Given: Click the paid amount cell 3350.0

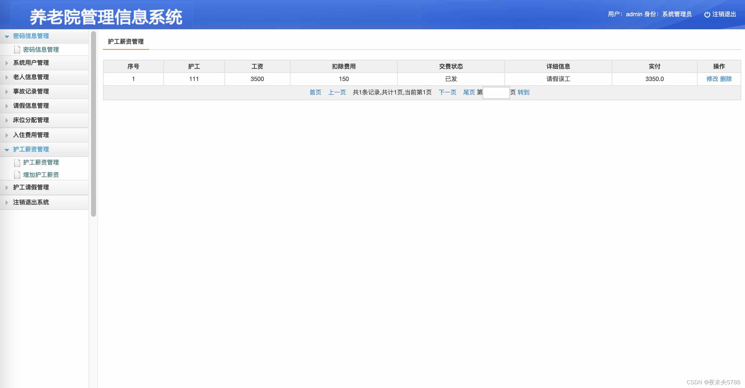Looking at the screenshot, I should [655, 79].
